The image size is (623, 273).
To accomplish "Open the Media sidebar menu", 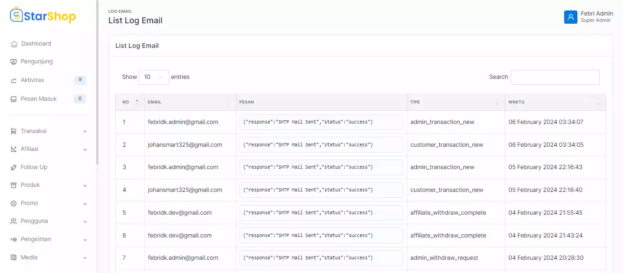I will point(29,258).
